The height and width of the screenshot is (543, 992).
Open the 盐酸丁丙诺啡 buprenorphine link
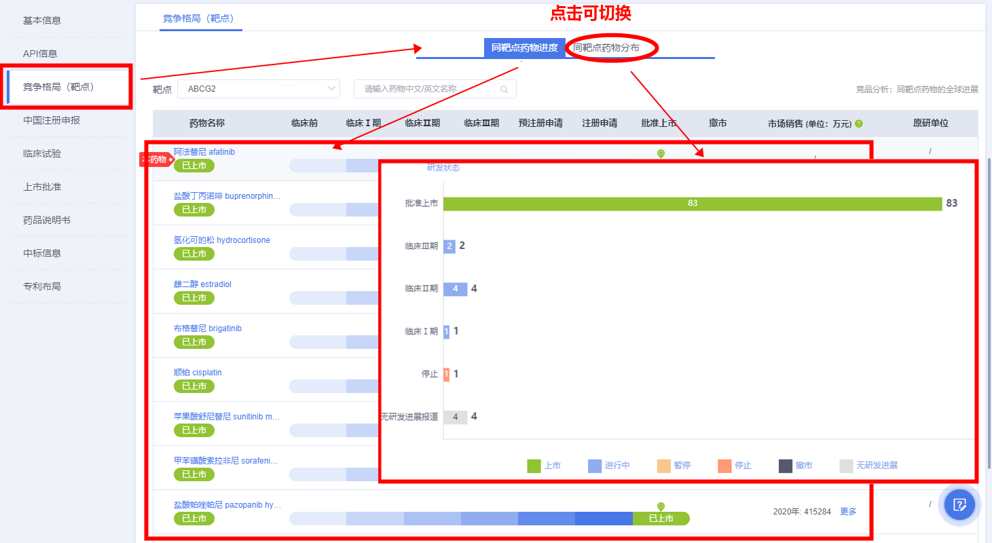pos(227,196)
